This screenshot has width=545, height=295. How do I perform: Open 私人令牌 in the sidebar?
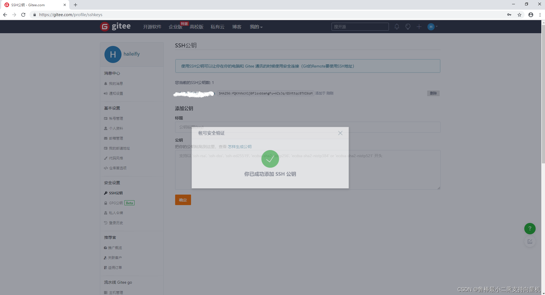tap(114, 213)
